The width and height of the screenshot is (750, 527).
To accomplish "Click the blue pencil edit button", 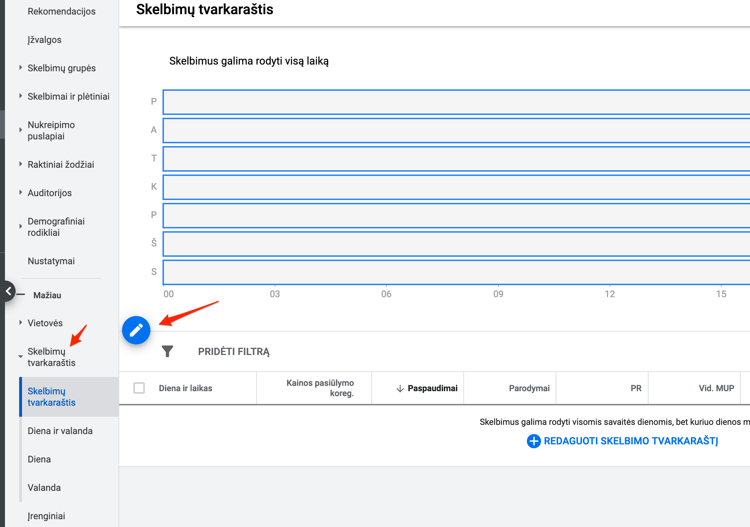I will click(x=136, y=330).
